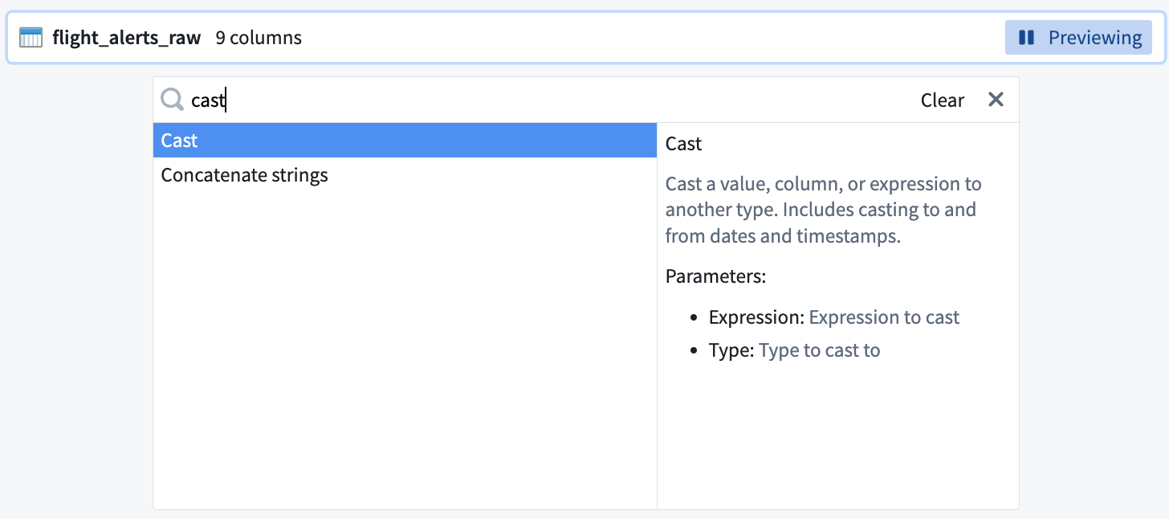Click the Cast heading in description panel

[x=683, y=144]
